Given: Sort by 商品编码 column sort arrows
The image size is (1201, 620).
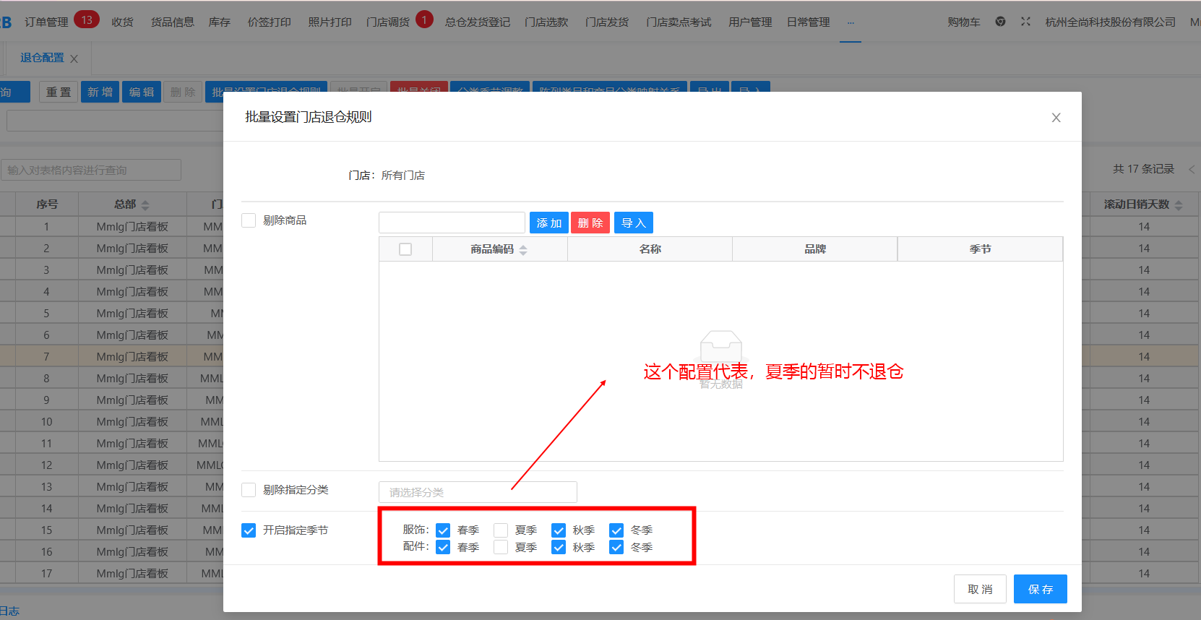Looking at the screenshot, I should [523, 249].
